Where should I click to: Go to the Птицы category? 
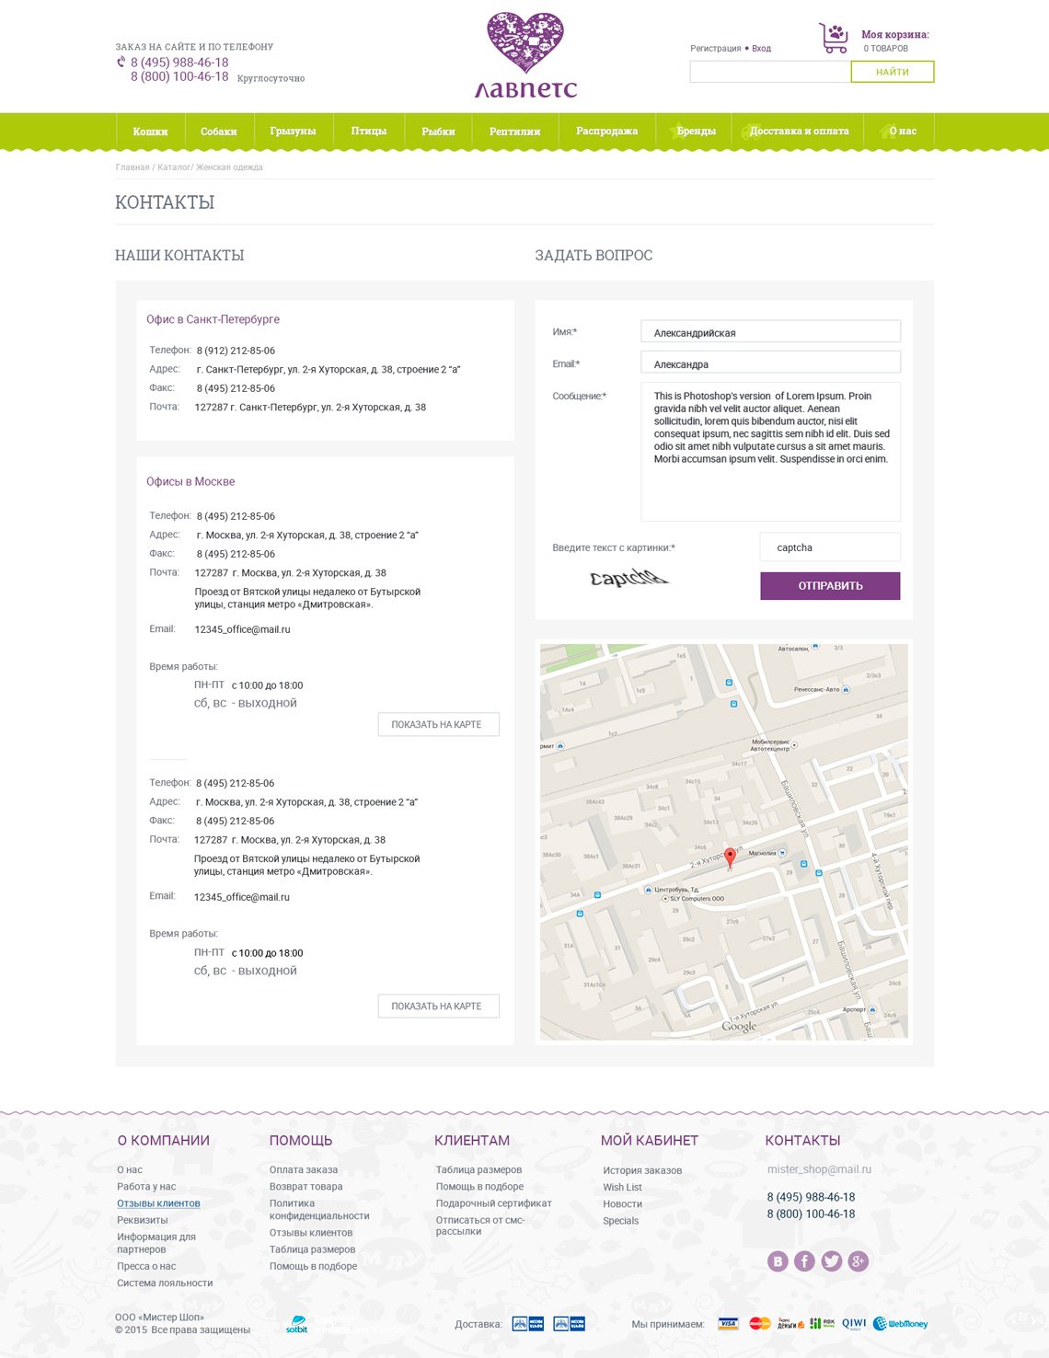pos(369,132)
